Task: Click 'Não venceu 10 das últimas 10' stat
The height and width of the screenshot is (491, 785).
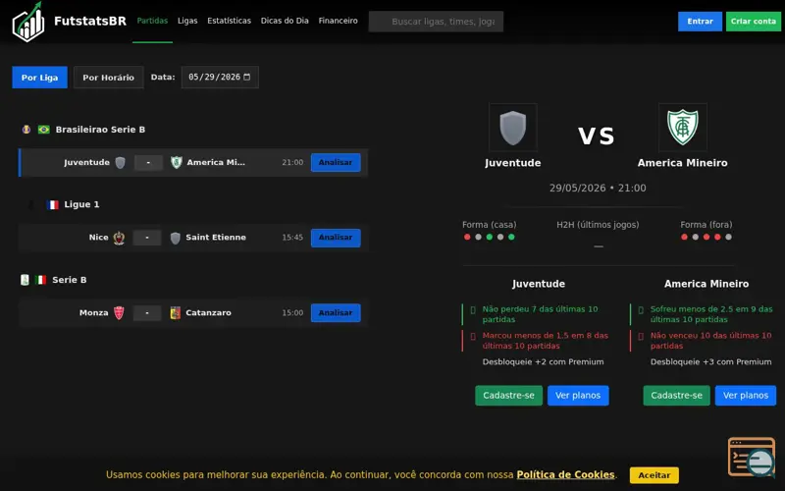Action: (710, 341)
